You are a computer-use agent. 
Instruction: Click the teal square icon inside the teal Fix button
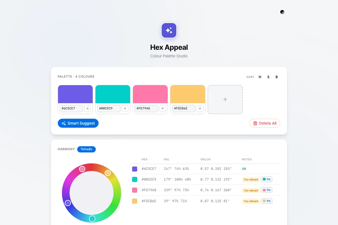tap(264, 179)
